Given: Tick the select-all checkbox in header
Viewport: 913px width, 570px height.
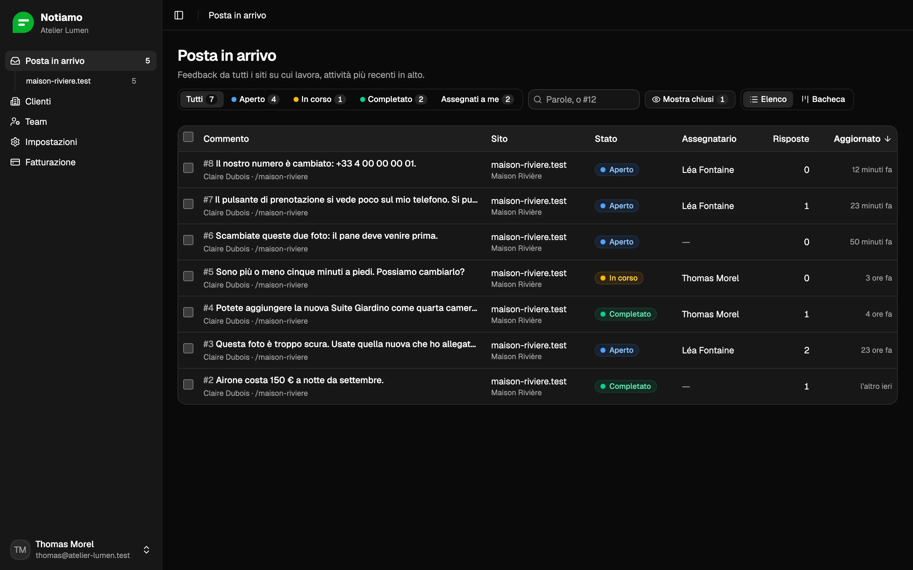Looking at the screenshot, I should pyautogui.click(x=188, y=137).
